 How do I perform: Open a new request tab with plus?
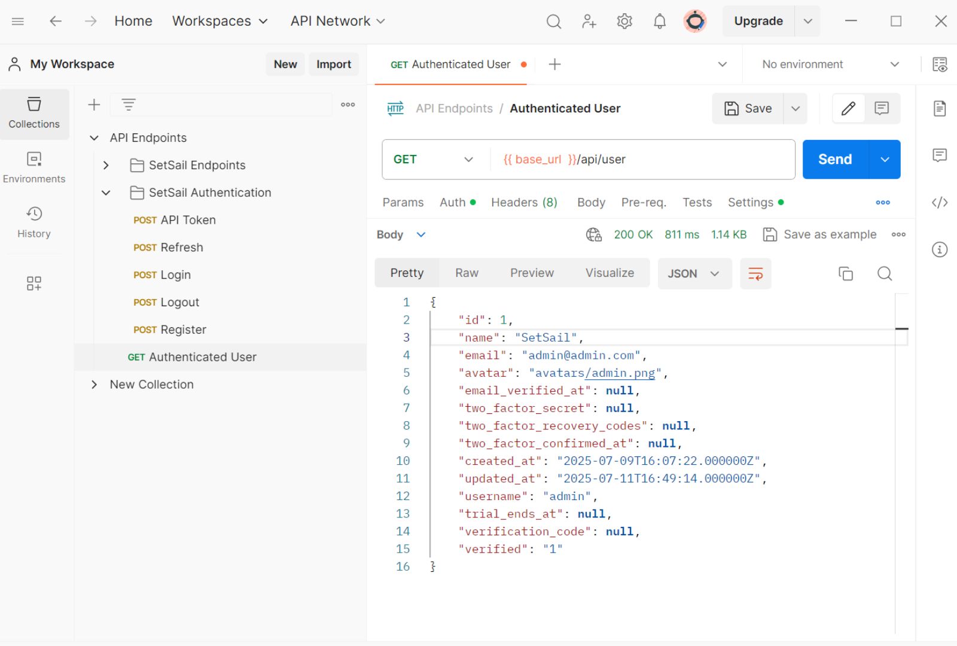554,64
